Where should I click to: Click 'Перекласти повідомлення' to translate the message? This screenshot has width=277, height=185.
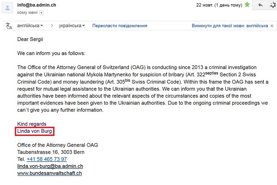pos(120,25)
